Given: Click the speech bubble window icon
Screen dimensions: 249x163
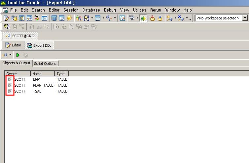Looking at the screenshot, I should pos(61,18).
